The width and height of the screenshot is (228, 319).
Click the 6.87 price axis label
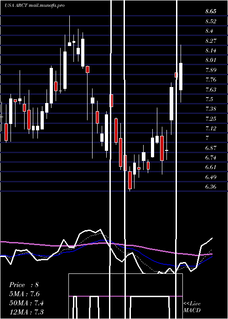[211, 148]
